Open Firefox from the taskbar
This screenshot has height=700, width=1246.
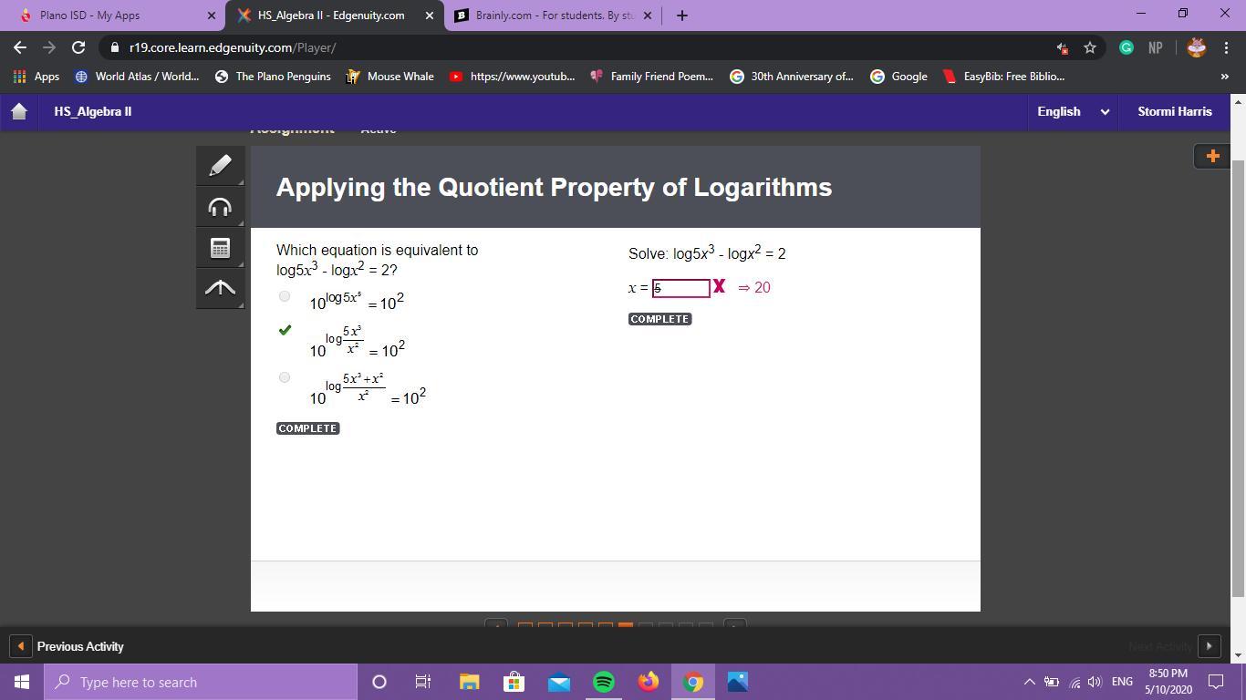648,682
